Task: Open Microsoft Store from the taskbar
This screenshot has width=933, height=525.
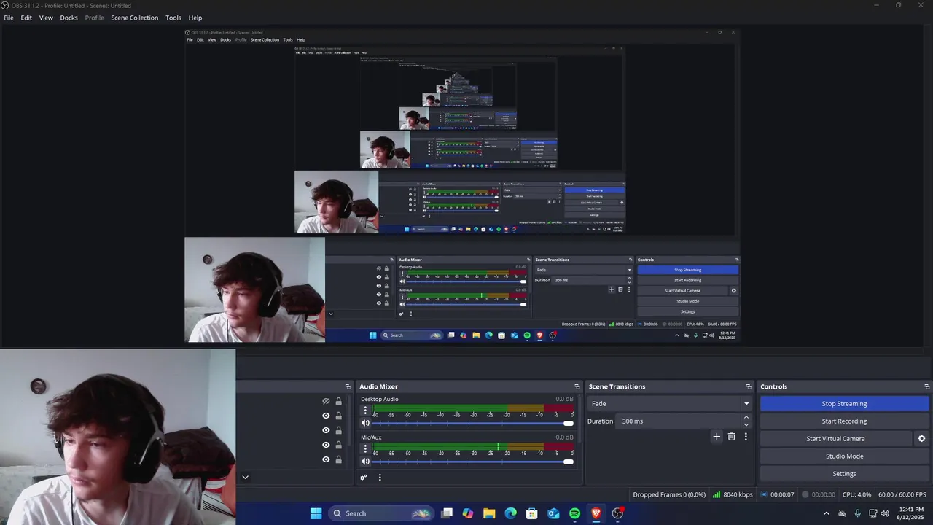Action: pyautogui.click(x=532, y=513)
